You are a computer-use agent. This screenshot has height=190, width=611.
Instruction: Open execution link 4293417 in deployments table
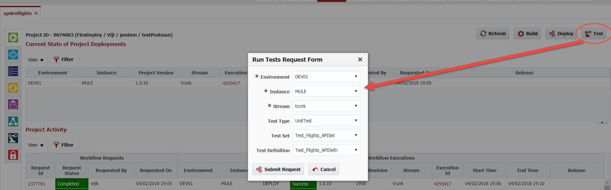(231, 83)
